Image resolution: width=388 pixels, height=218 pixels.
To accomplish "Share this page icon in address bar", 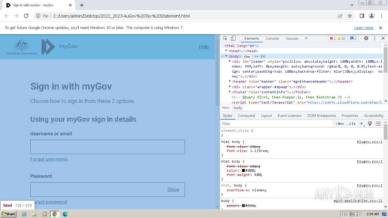I will [x=340, y=16].
